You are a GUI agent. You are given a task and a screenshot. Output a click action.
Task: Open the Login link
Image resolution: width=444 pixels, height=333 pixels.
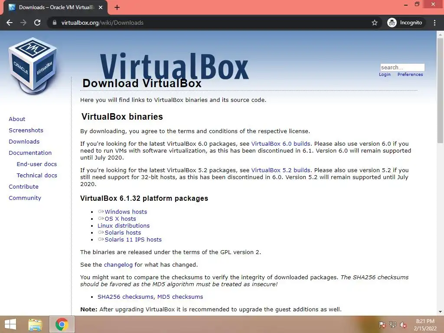click(385, 74)
